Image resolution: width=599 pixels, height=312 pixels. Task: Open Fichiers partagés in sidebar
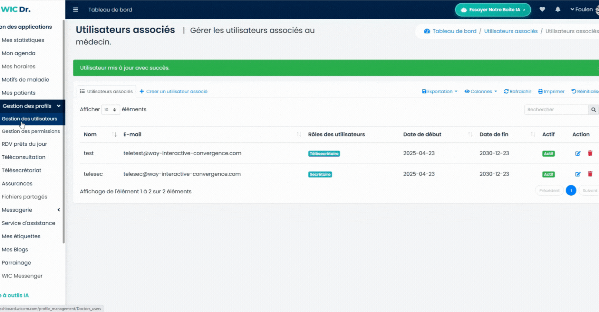[24, 197]
